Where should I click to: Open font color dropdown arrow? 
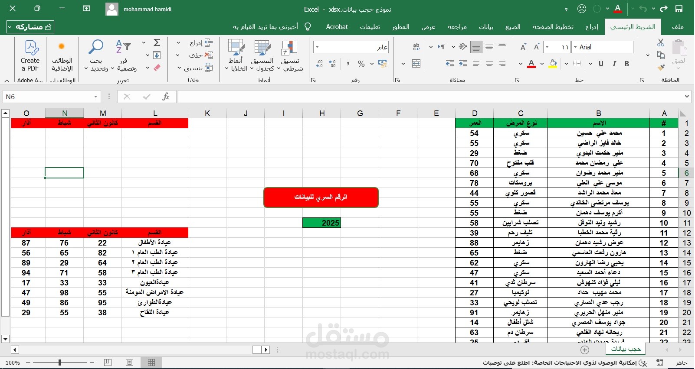(x=521, y=64)
